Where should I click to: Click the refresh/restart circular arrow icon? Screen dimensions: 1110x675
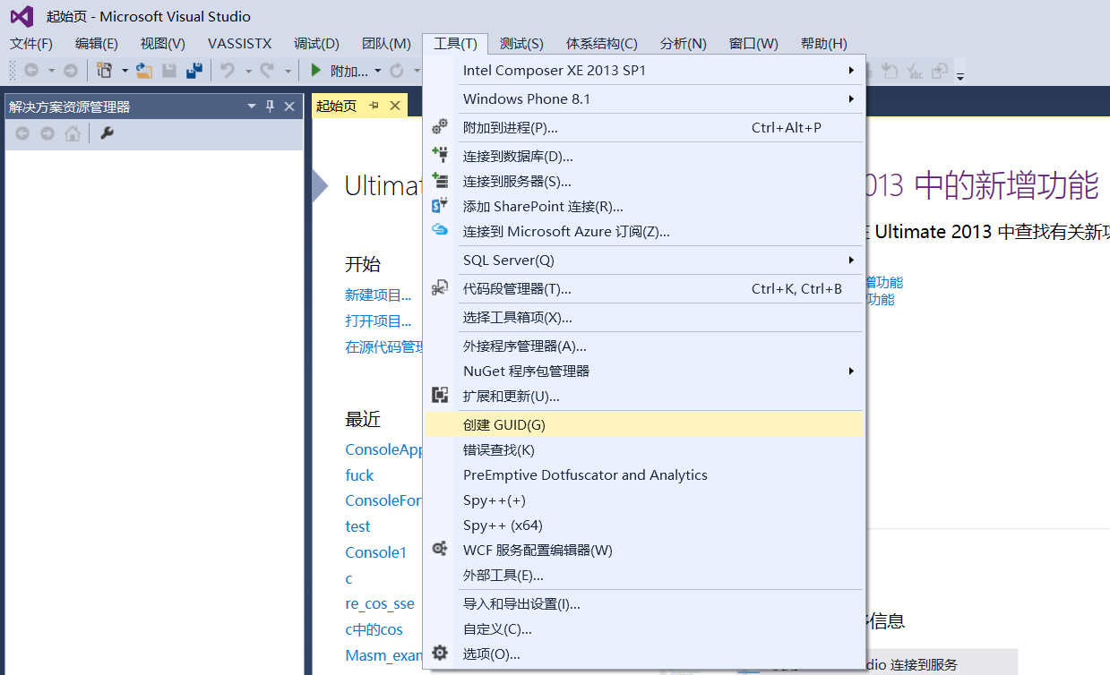click(x=396, y=71)
